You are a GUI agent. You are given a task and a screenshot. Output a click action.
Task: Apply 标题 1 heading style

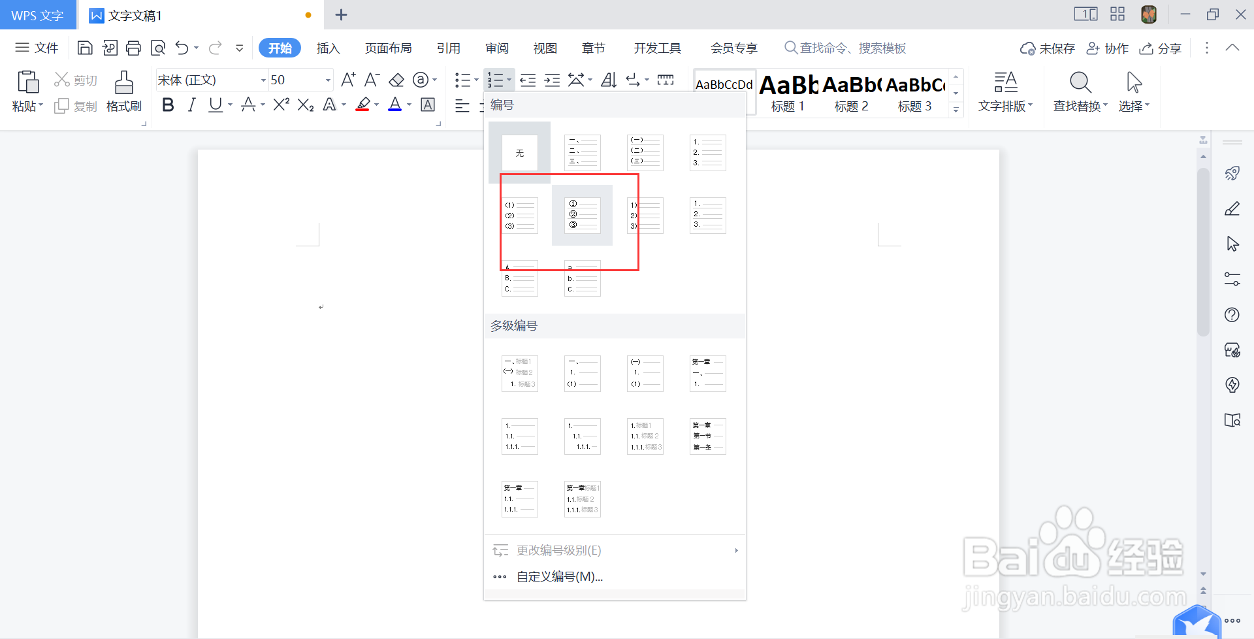pos(788,93)
